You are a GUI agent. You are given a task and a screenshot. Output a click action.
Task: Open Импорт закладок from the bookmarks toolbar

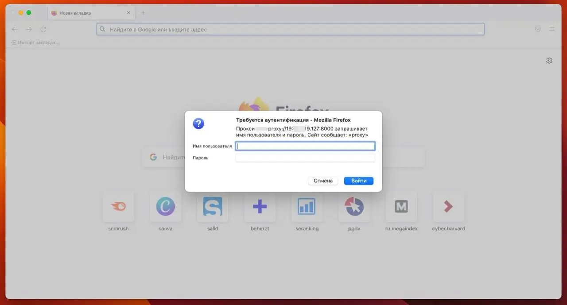pyautogui.click(x=35, y=42)
